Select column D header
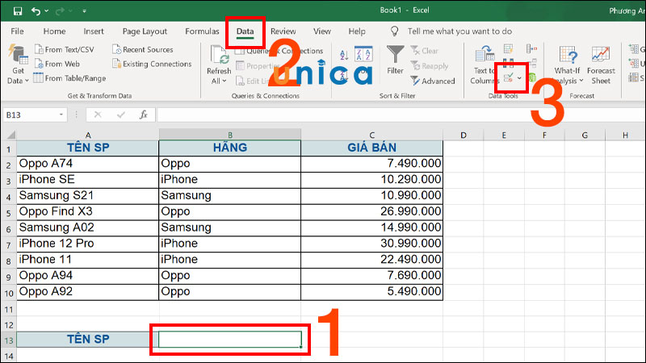This screenshot has height=363, width=646. pos(463,135)
